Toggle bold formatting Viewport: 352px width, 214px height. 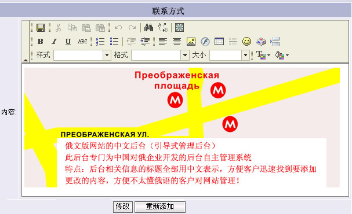tap(41, 42)
